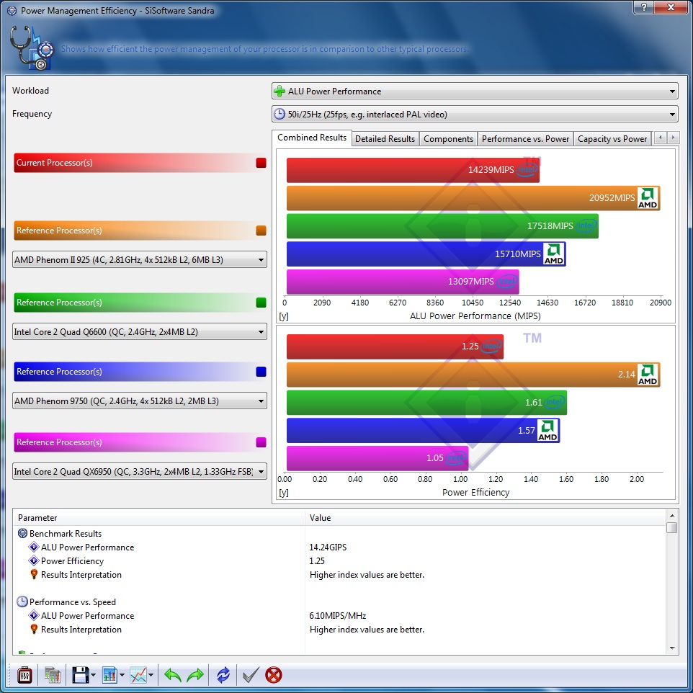Select the Combined Results tab
The image size is (693, 693).
pyautogui.click(x=312, y=138)
